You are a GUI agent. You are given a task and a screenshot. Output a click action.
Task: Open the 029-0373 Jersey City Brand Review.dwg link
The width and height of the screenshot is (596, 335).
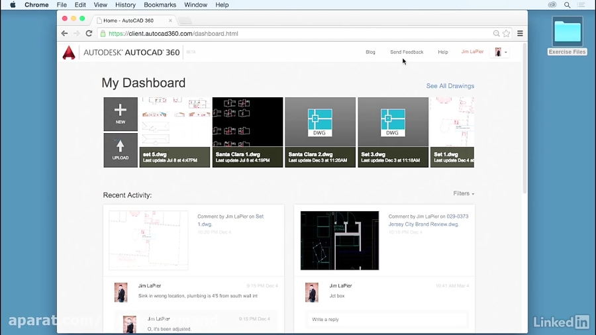(x=428, y=220)
